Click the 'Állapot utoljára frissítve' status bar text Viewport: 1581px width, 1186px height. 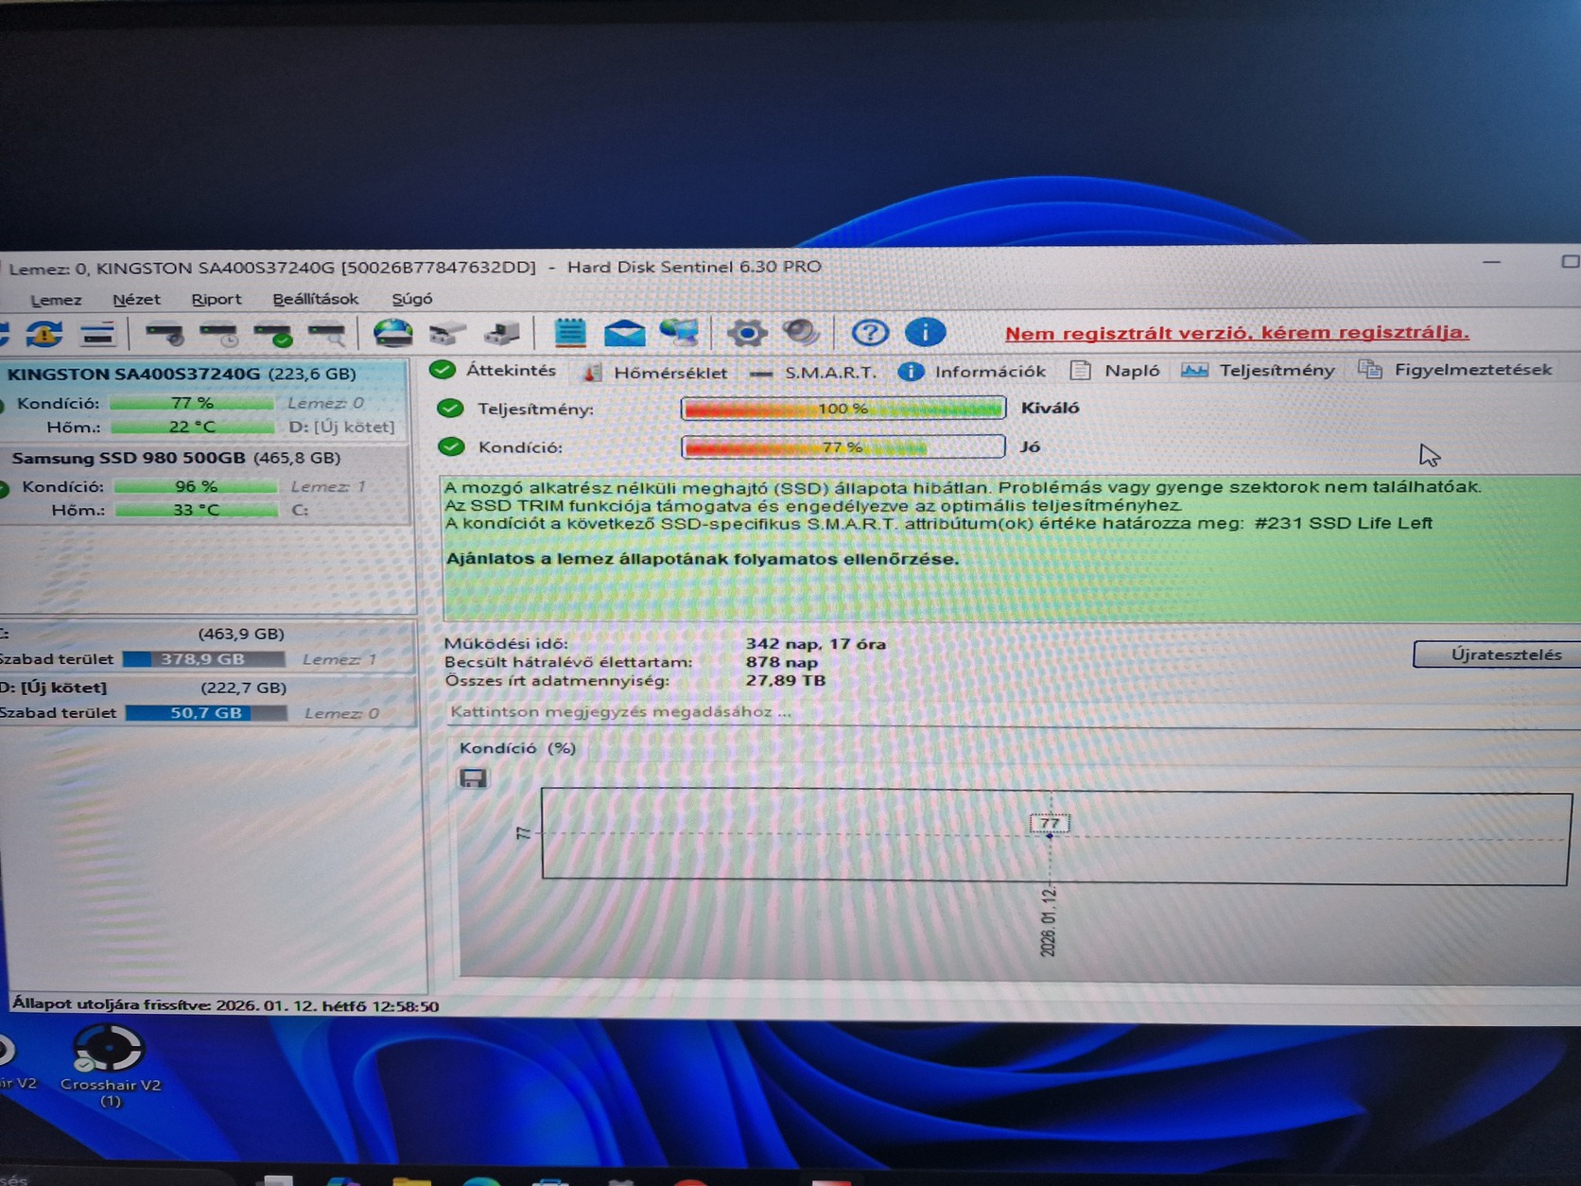tap(225, 1005)
